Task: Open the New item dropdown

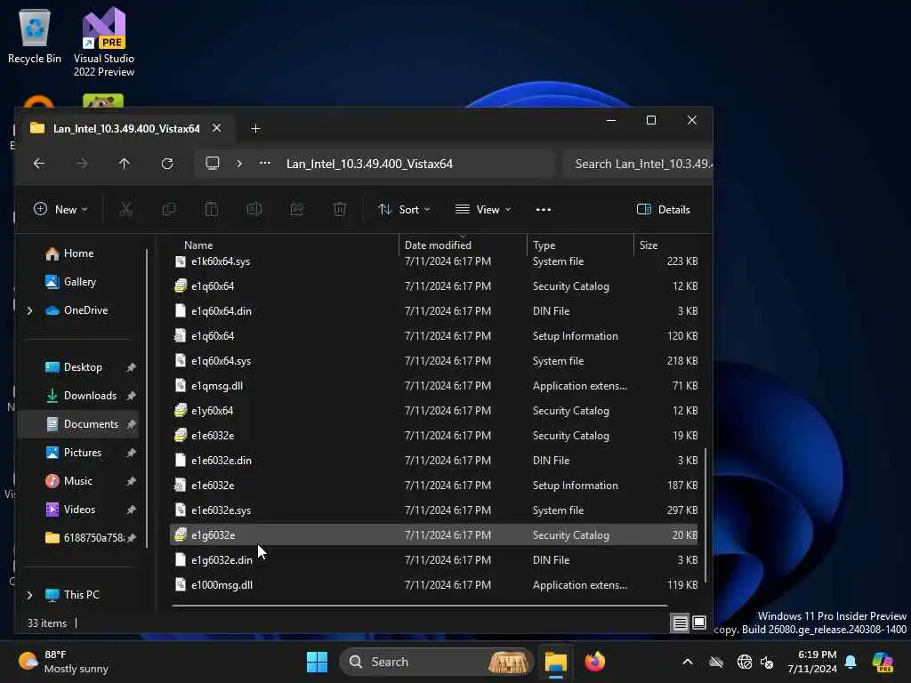Action: 60,210
